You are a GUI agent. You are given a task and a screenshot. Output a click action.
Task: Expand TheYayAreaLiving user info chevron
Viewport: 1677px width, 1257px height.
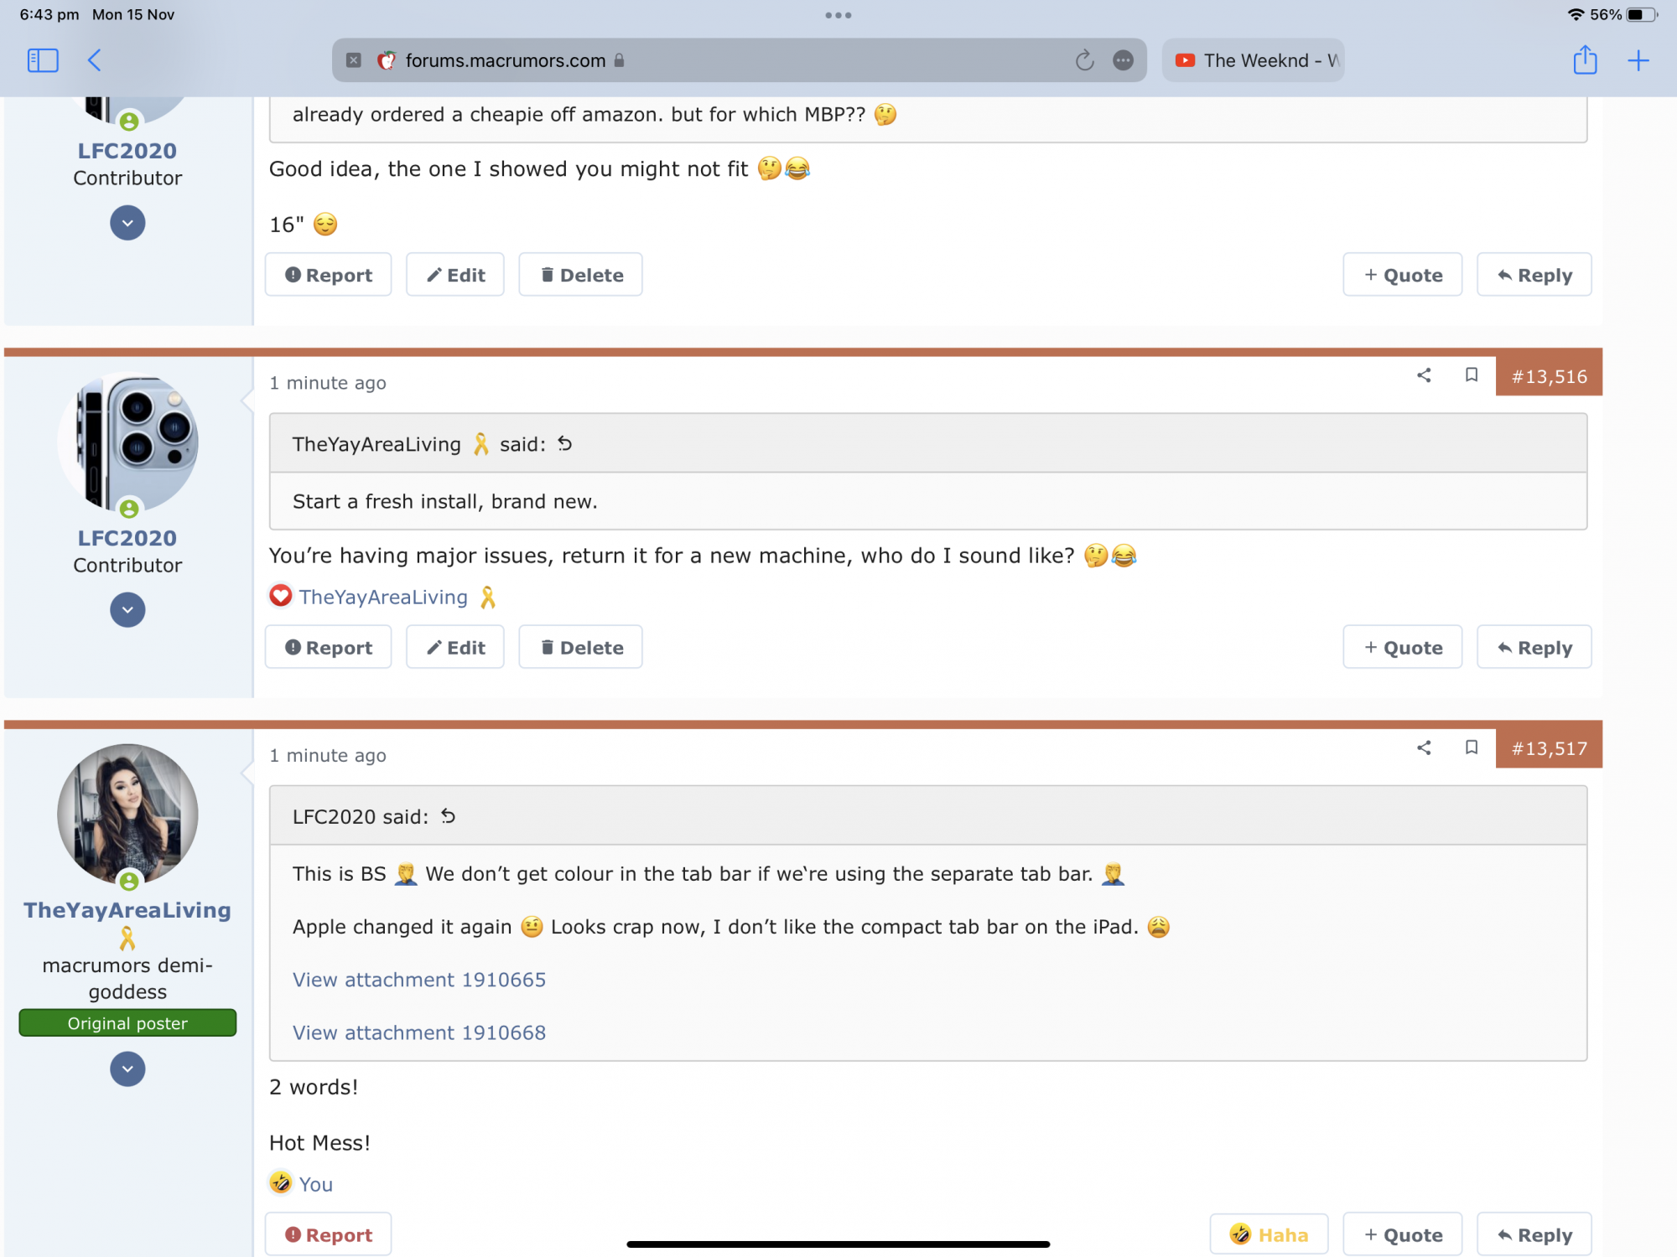coord(127,1068)
